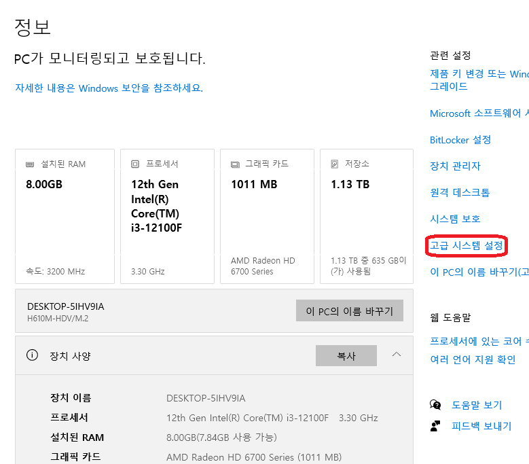Open 여러 언어 지원 확인 help link
Image resolution: width=529 pixels, height=464 pixels.
click(473, 359)
